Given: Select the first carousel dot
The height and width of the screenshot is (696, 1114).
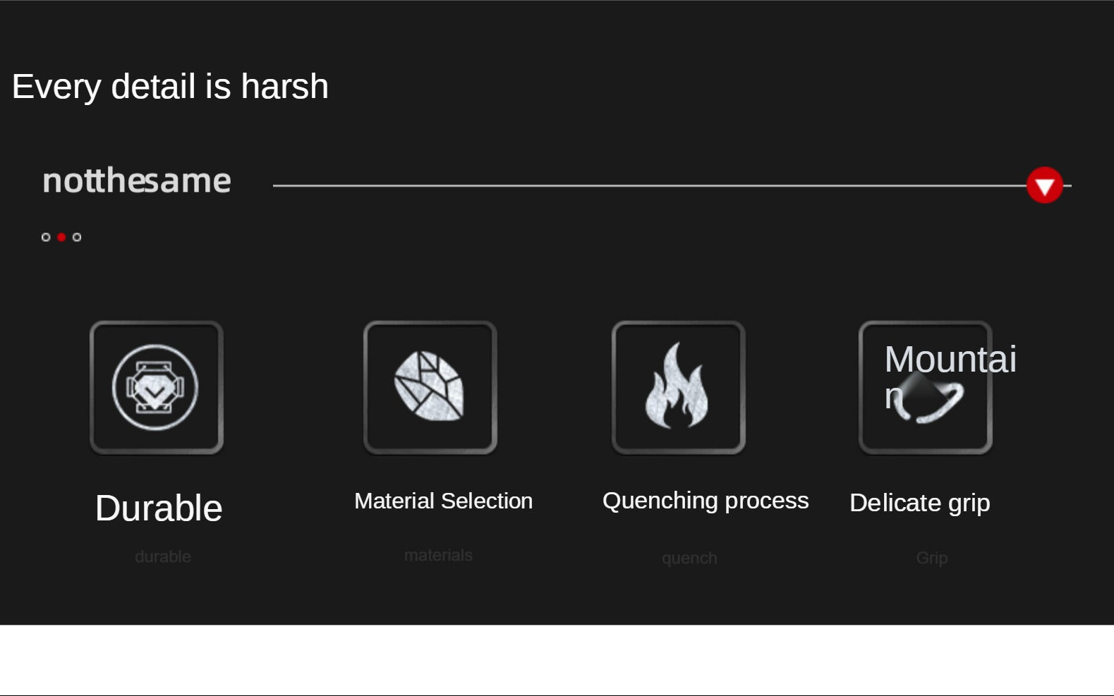Looking at the screenshot, I should click(x=46, y=237).
